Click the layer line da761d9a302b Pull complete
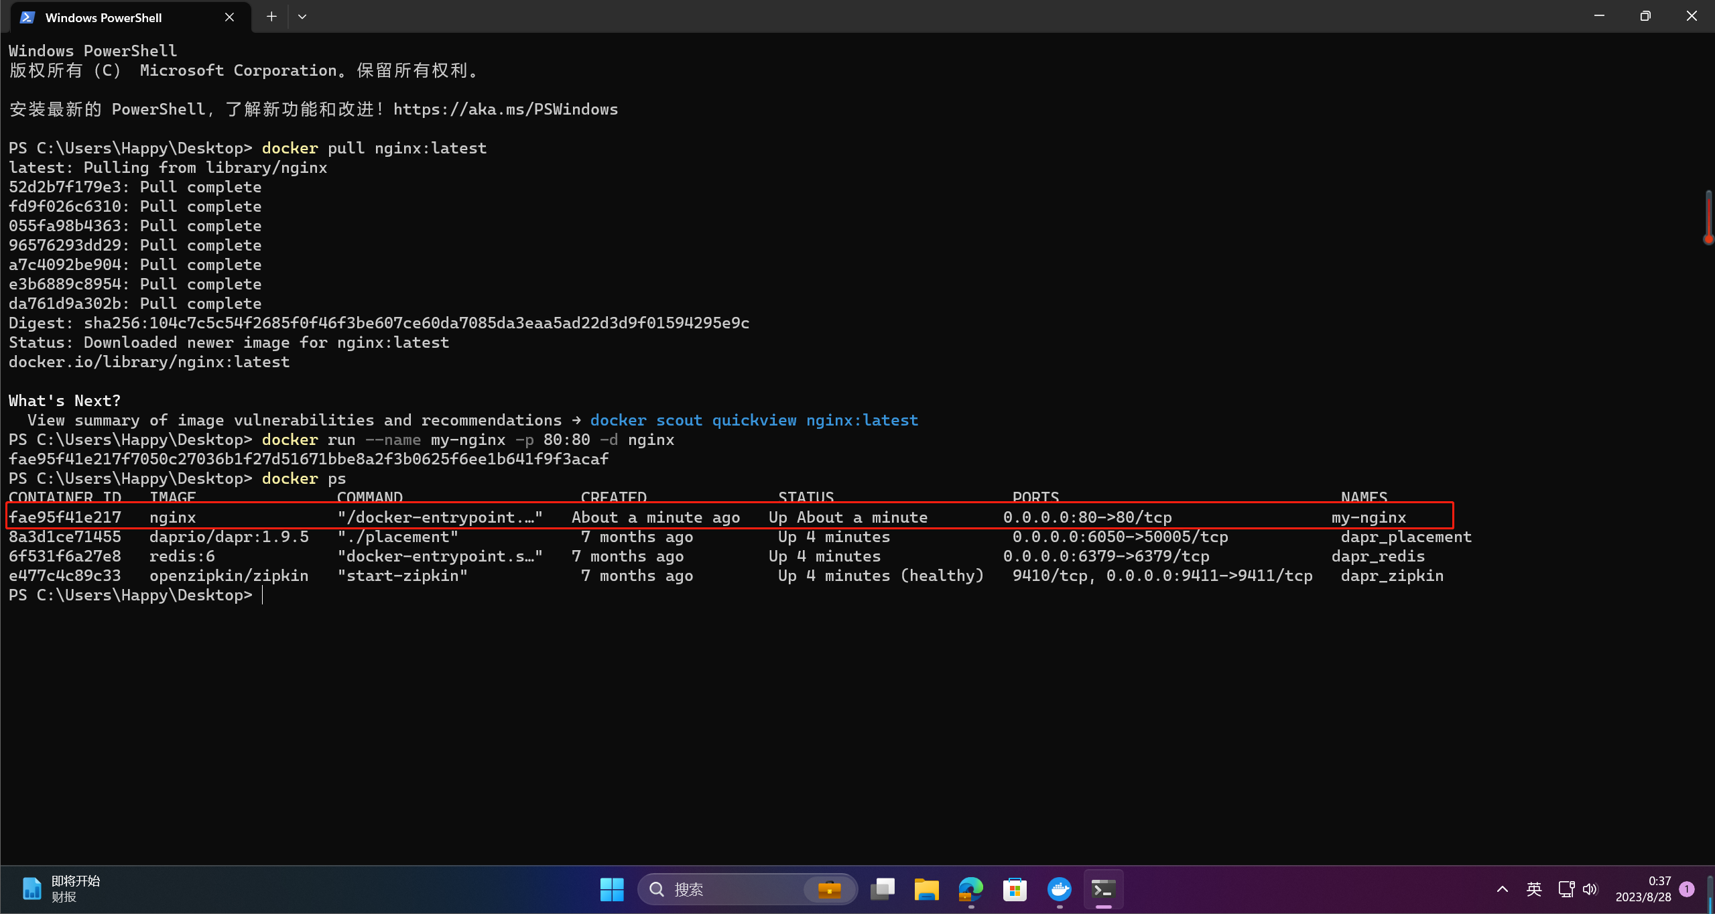This screenshot has height=914, width=1715. click(135, 304)
